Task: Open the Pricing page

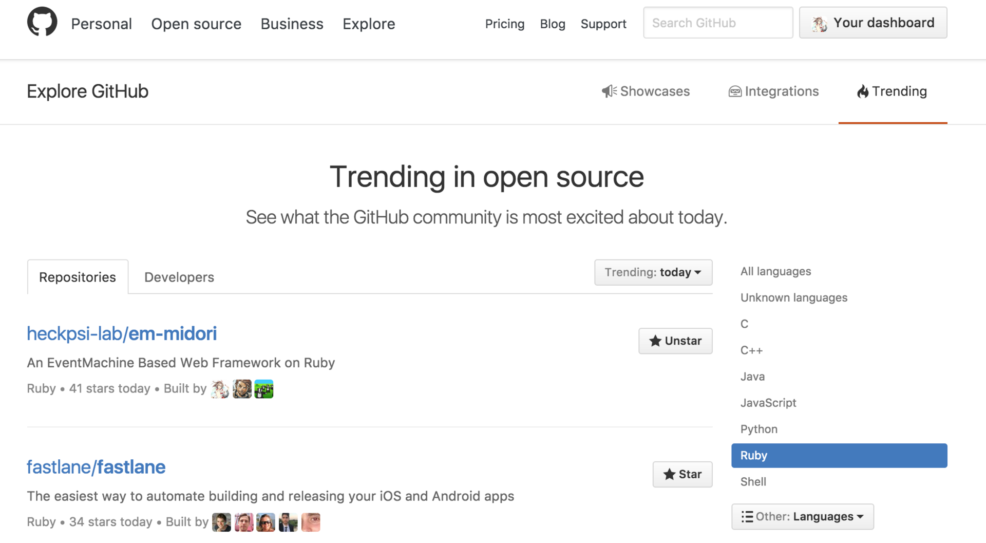Action: pyautogui.click(x=505, y=24)
